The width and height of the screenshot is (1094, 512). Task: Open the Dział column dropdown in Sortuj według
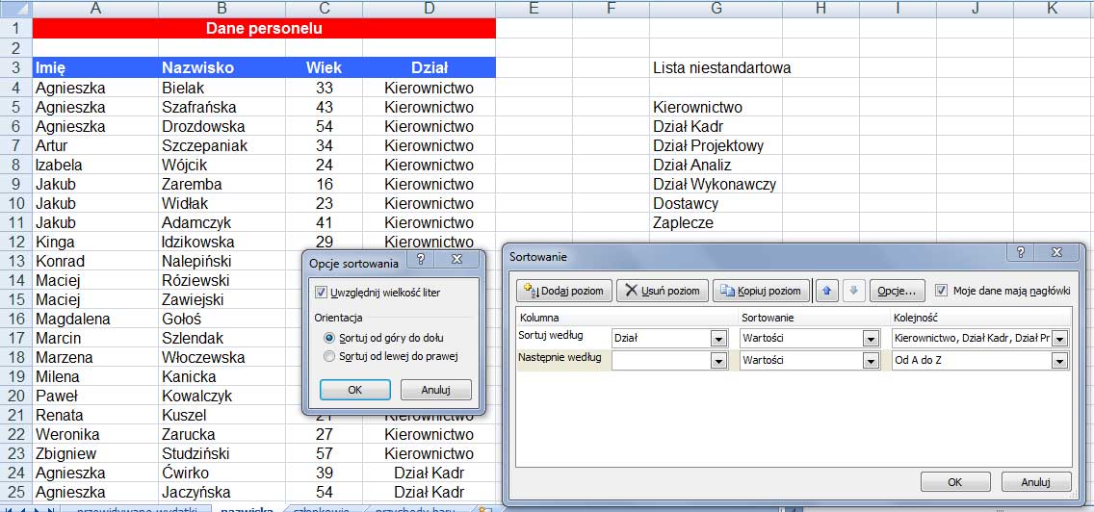(718, 339)
